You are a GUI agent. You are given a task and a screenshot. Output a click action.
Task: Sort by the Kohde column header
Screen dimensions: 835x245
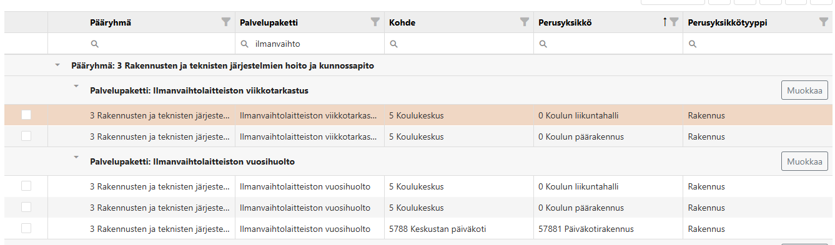pyautogui.click(x=402, y=22)
